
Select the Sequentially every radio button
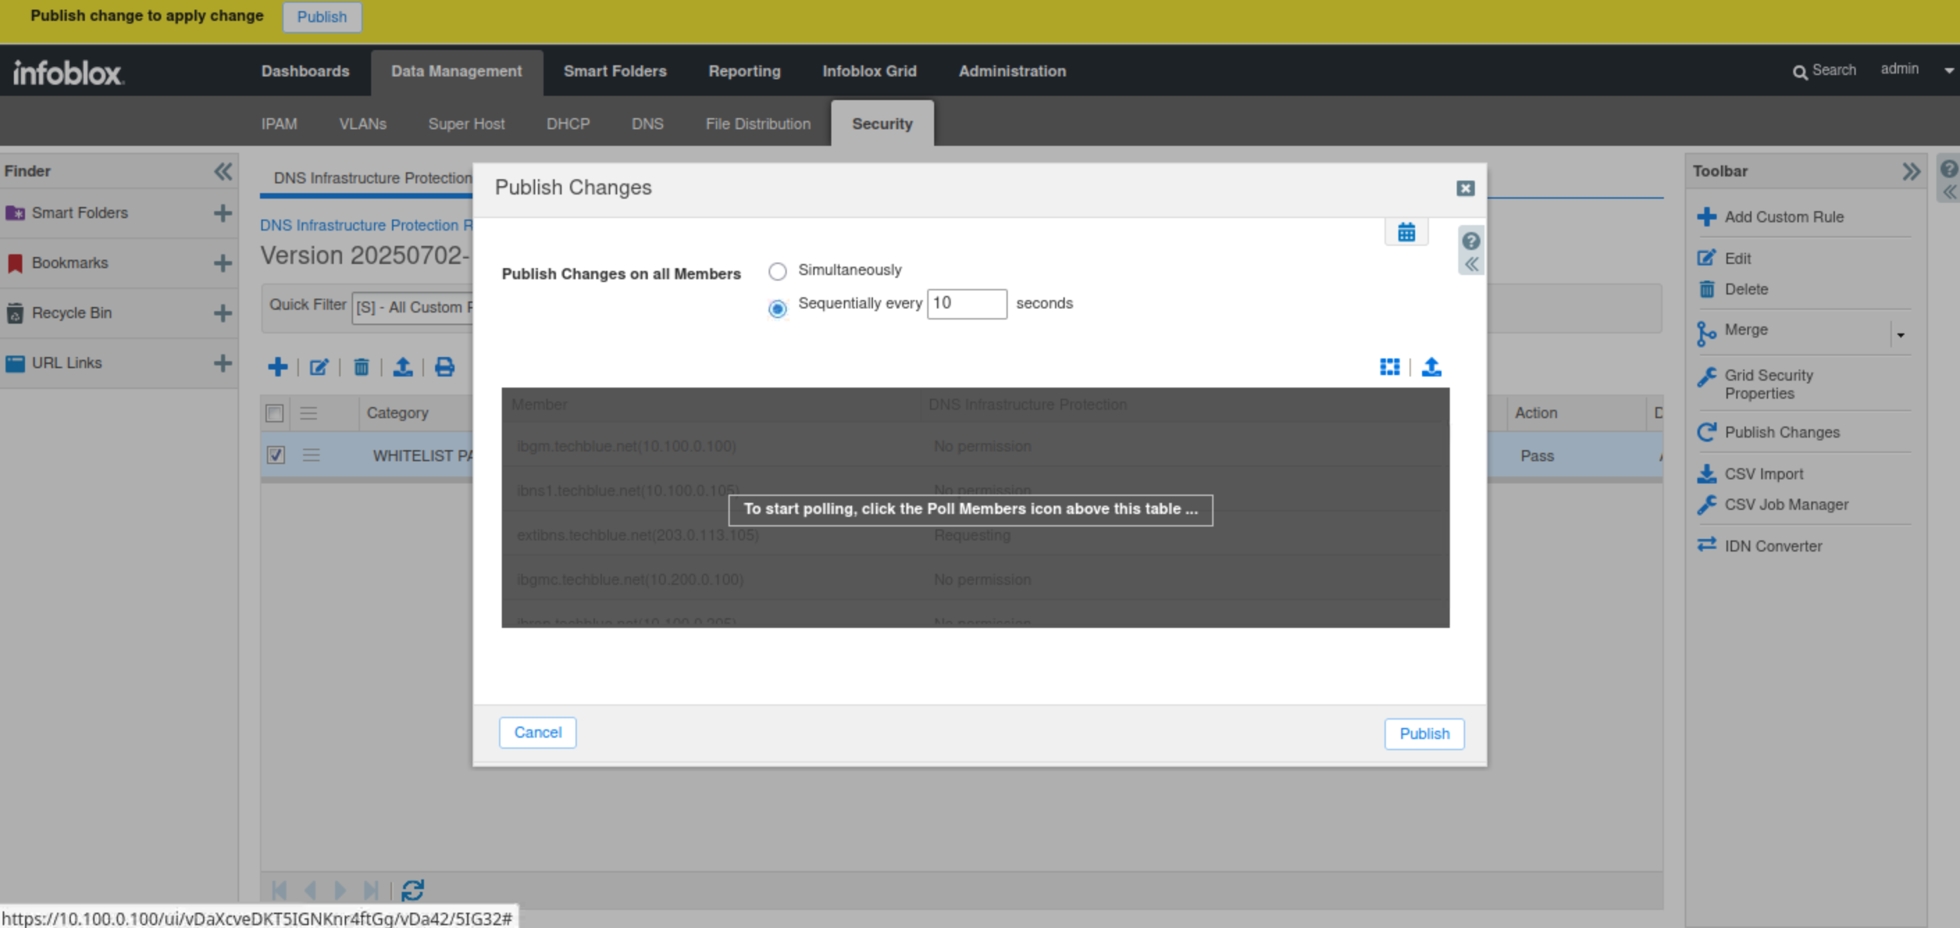click(x=777, y=309)
